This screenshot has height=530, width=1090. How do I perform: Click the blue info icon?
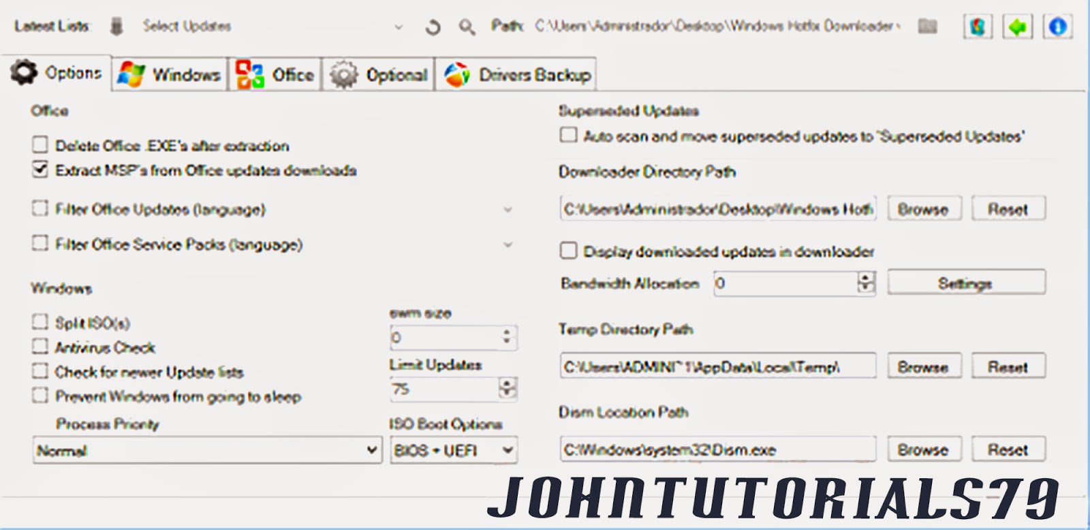point(1058,27)
